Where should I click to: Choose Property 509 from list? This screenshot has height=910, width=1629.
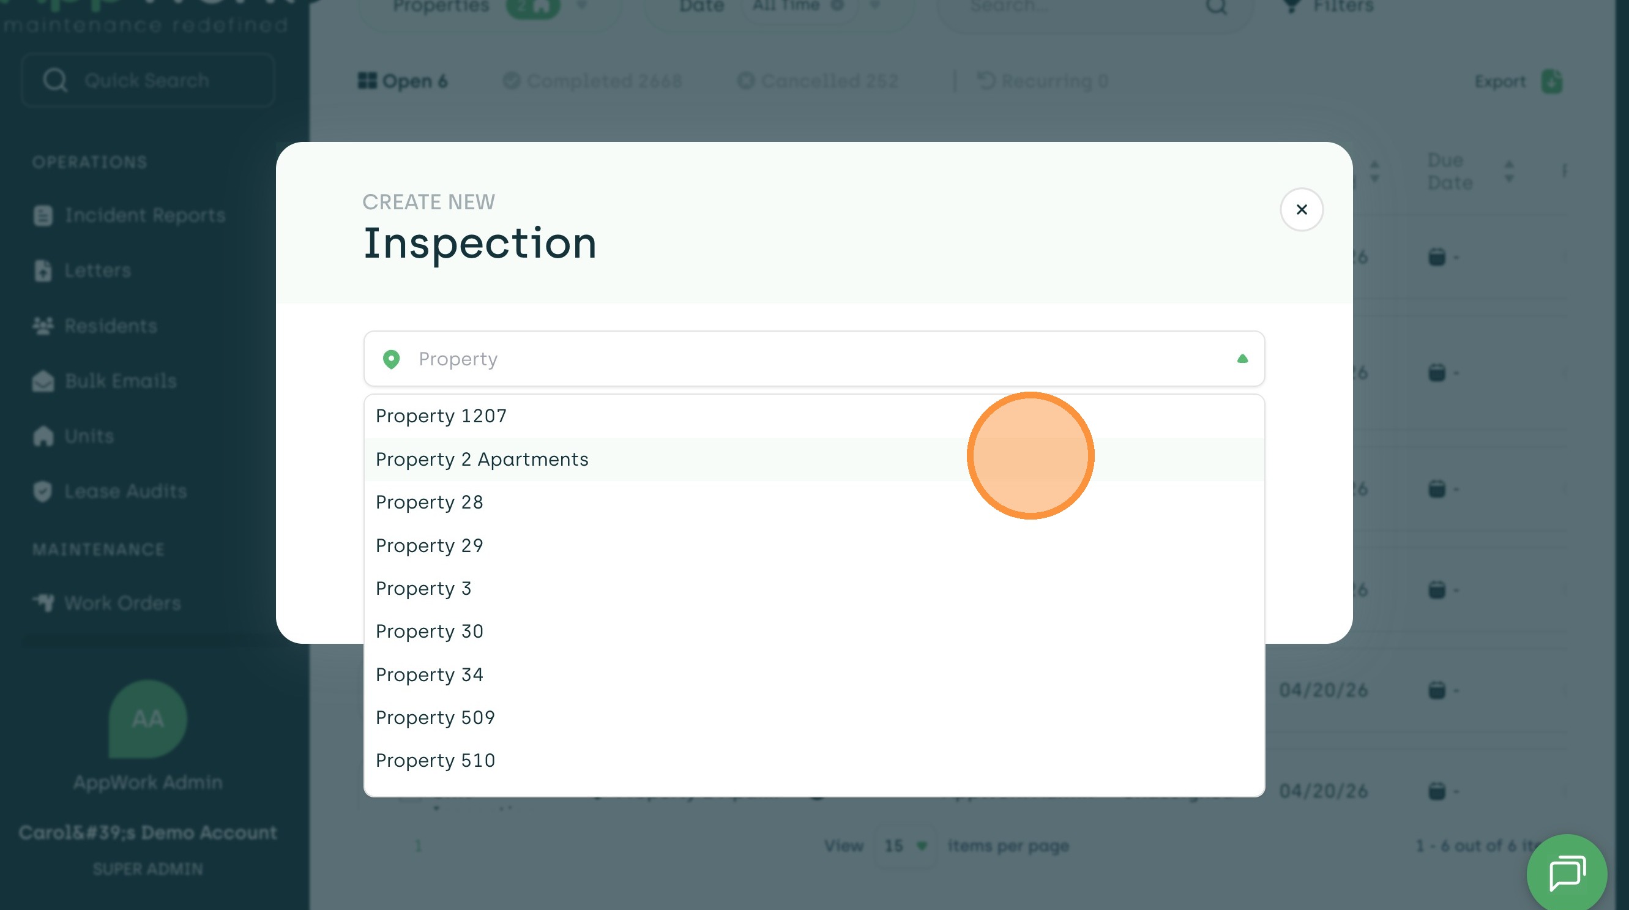(x=434, y=717)
